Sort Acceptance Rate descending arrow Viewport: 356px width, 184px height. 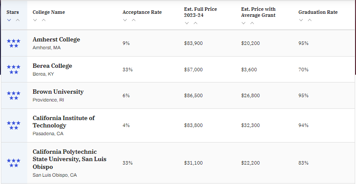click(125, 20)
